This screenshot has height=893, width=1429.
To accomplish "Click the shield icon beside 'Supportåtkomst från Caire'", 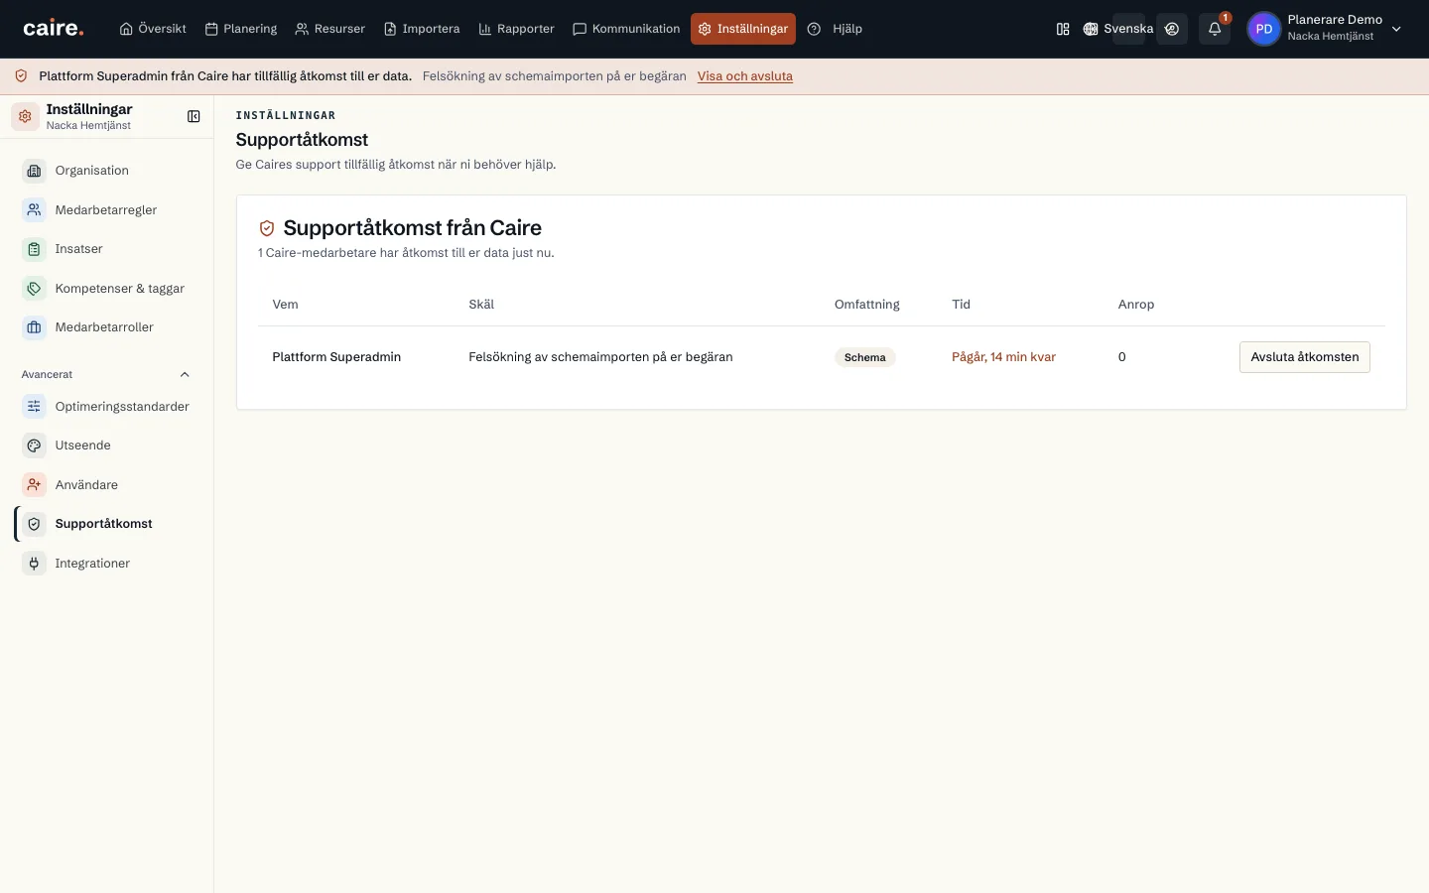I will (x=266, y=228).
